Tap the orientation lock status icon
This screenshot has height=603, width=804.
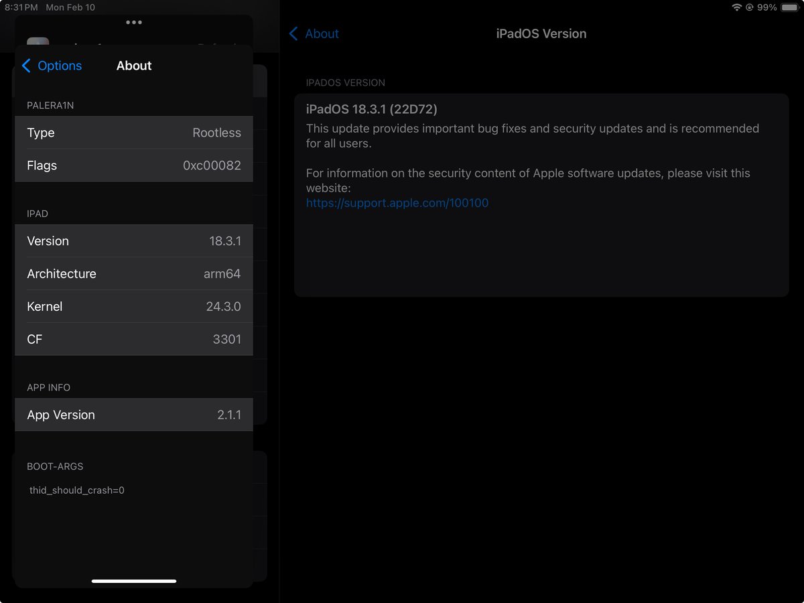click(749, 7)
